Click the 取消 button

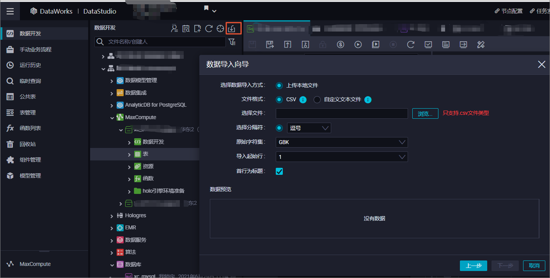point(534,266)
